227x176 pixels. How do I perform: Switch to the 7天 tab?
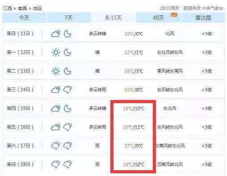69,18
